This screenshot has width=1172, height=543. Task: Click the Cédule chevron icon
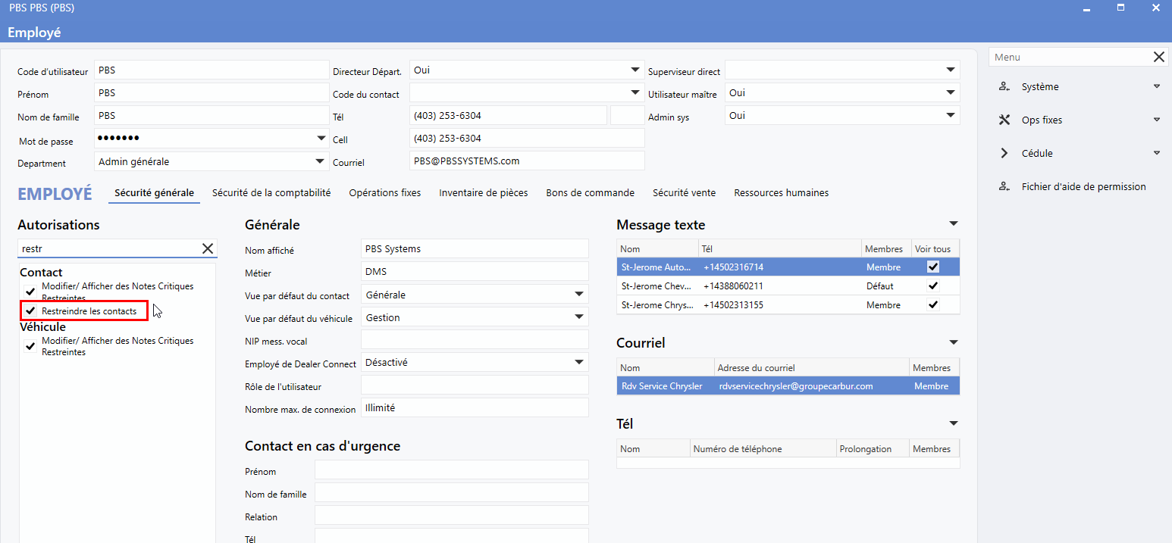pos(1004,154)
